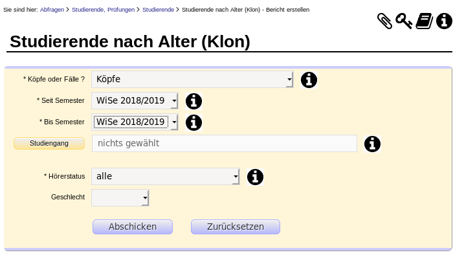
Task: Show info for Köpfe oder Fälle
Action: [309, 80]
